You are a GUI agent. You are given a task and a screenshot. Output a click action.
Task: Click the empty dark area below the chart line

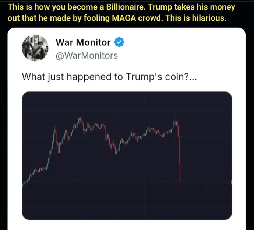127,201
